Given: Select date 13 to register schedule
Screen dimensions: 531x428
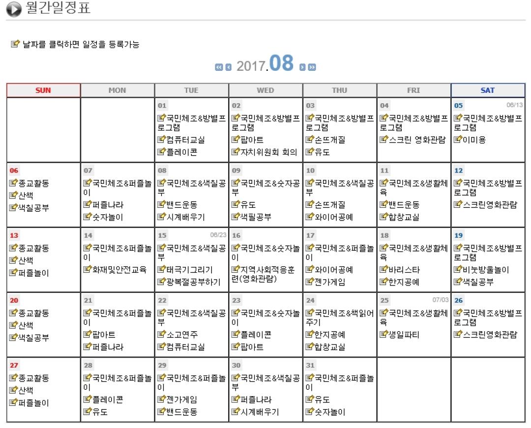Looking at the screenshot, I should click(14, 235).
